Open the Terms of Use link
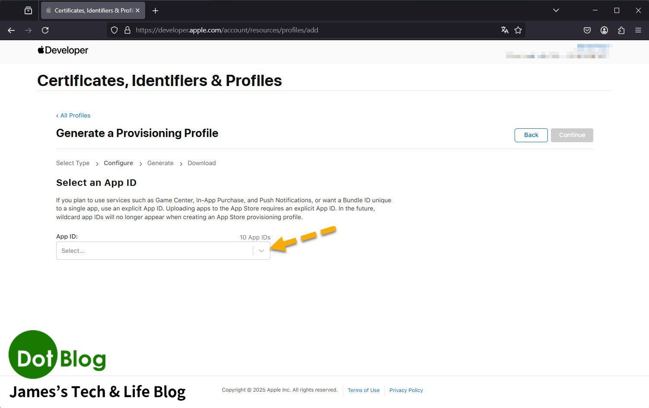 (x=363, y=390)
